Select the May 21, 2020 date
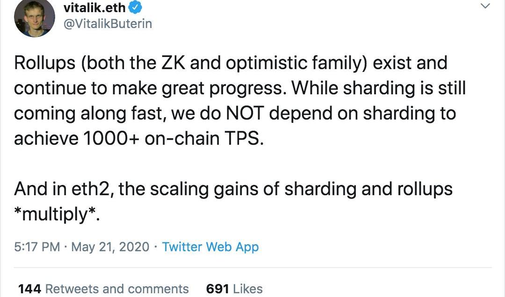505x297 pixels. [110, 247]
